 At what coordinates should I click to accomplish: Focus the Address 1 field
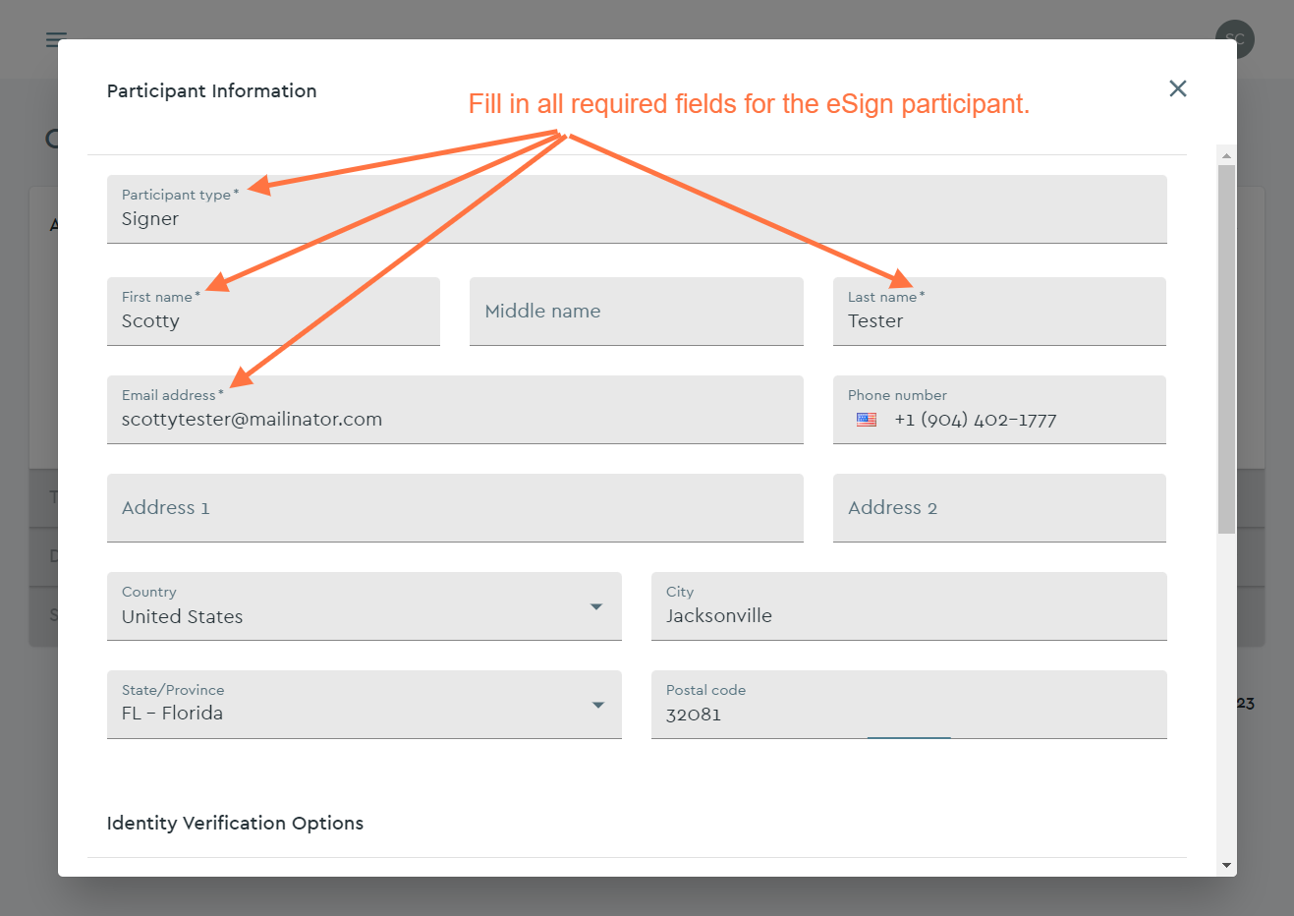(x=455, y=508)
